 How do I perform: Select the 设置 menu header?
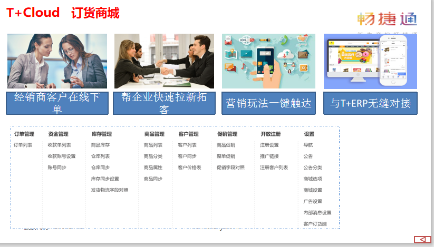click(309, 134)
